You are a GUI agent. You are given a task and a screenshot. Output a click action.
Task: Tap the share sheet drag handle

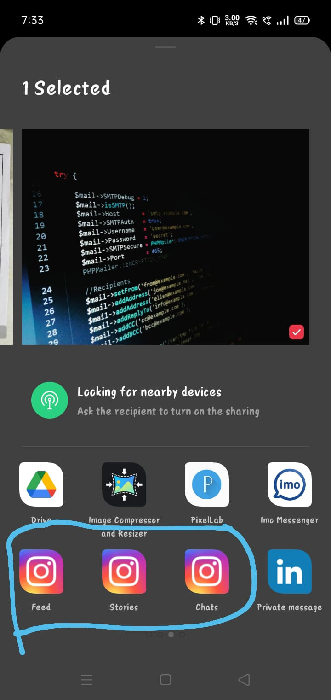[x=165, y=47]
